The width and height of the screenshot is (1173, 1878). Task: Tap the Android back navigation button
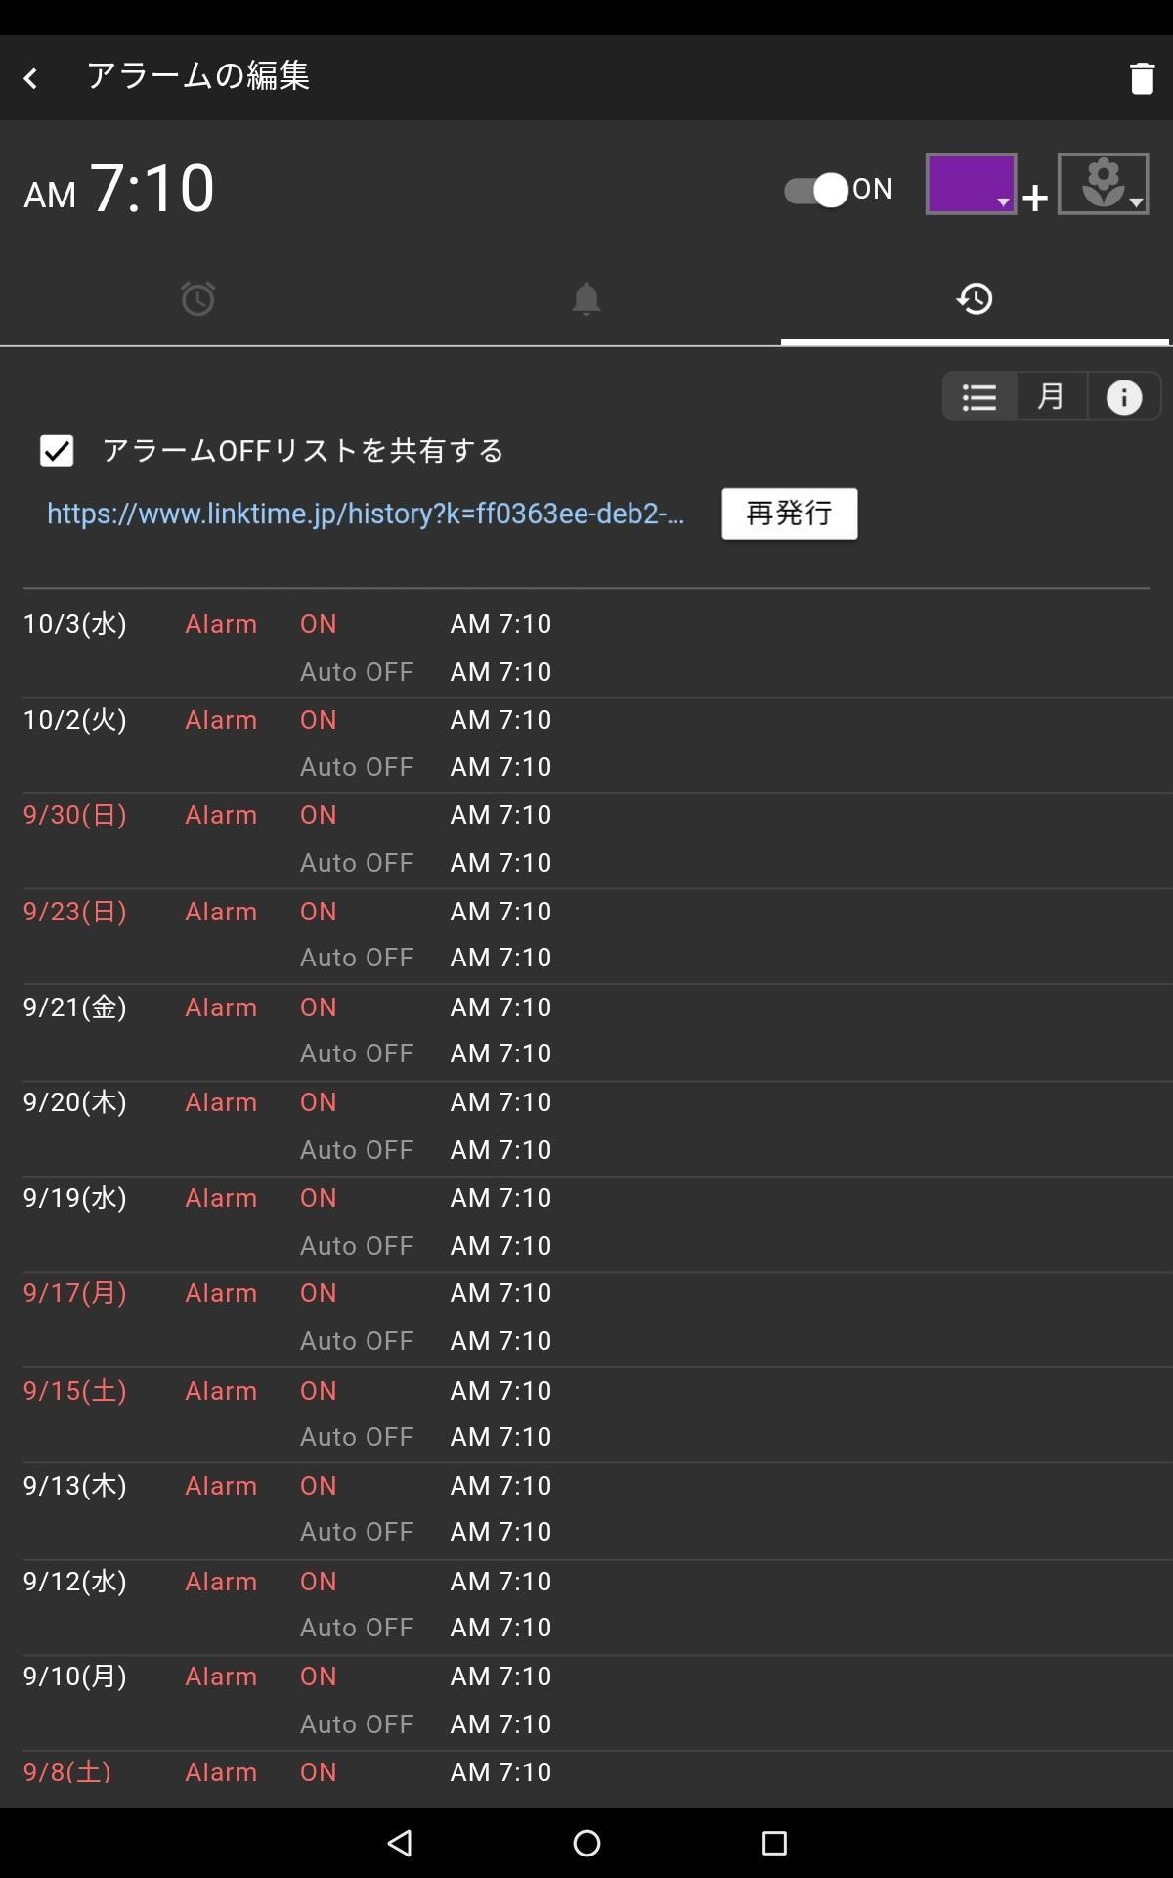coord(400,1843)
